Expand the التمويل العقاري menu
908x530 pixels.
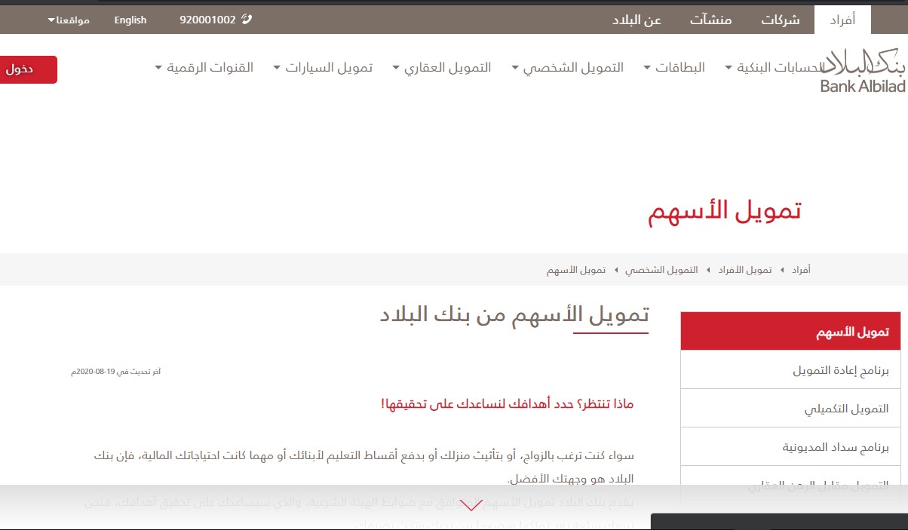tap(442, 67)
